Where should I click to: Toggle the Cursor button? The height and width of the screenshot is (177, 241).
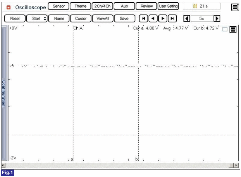point(81,18)
